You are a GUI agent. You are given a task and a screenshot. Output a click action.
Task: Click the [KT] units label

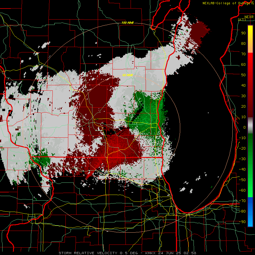coord(242,20)
